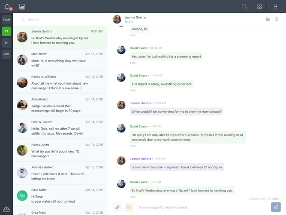Click the "waiting for a screening report" message
Image resolution: width=286 pixels, height=215 pixels.
pyautogui.click(x=166, y=56)
